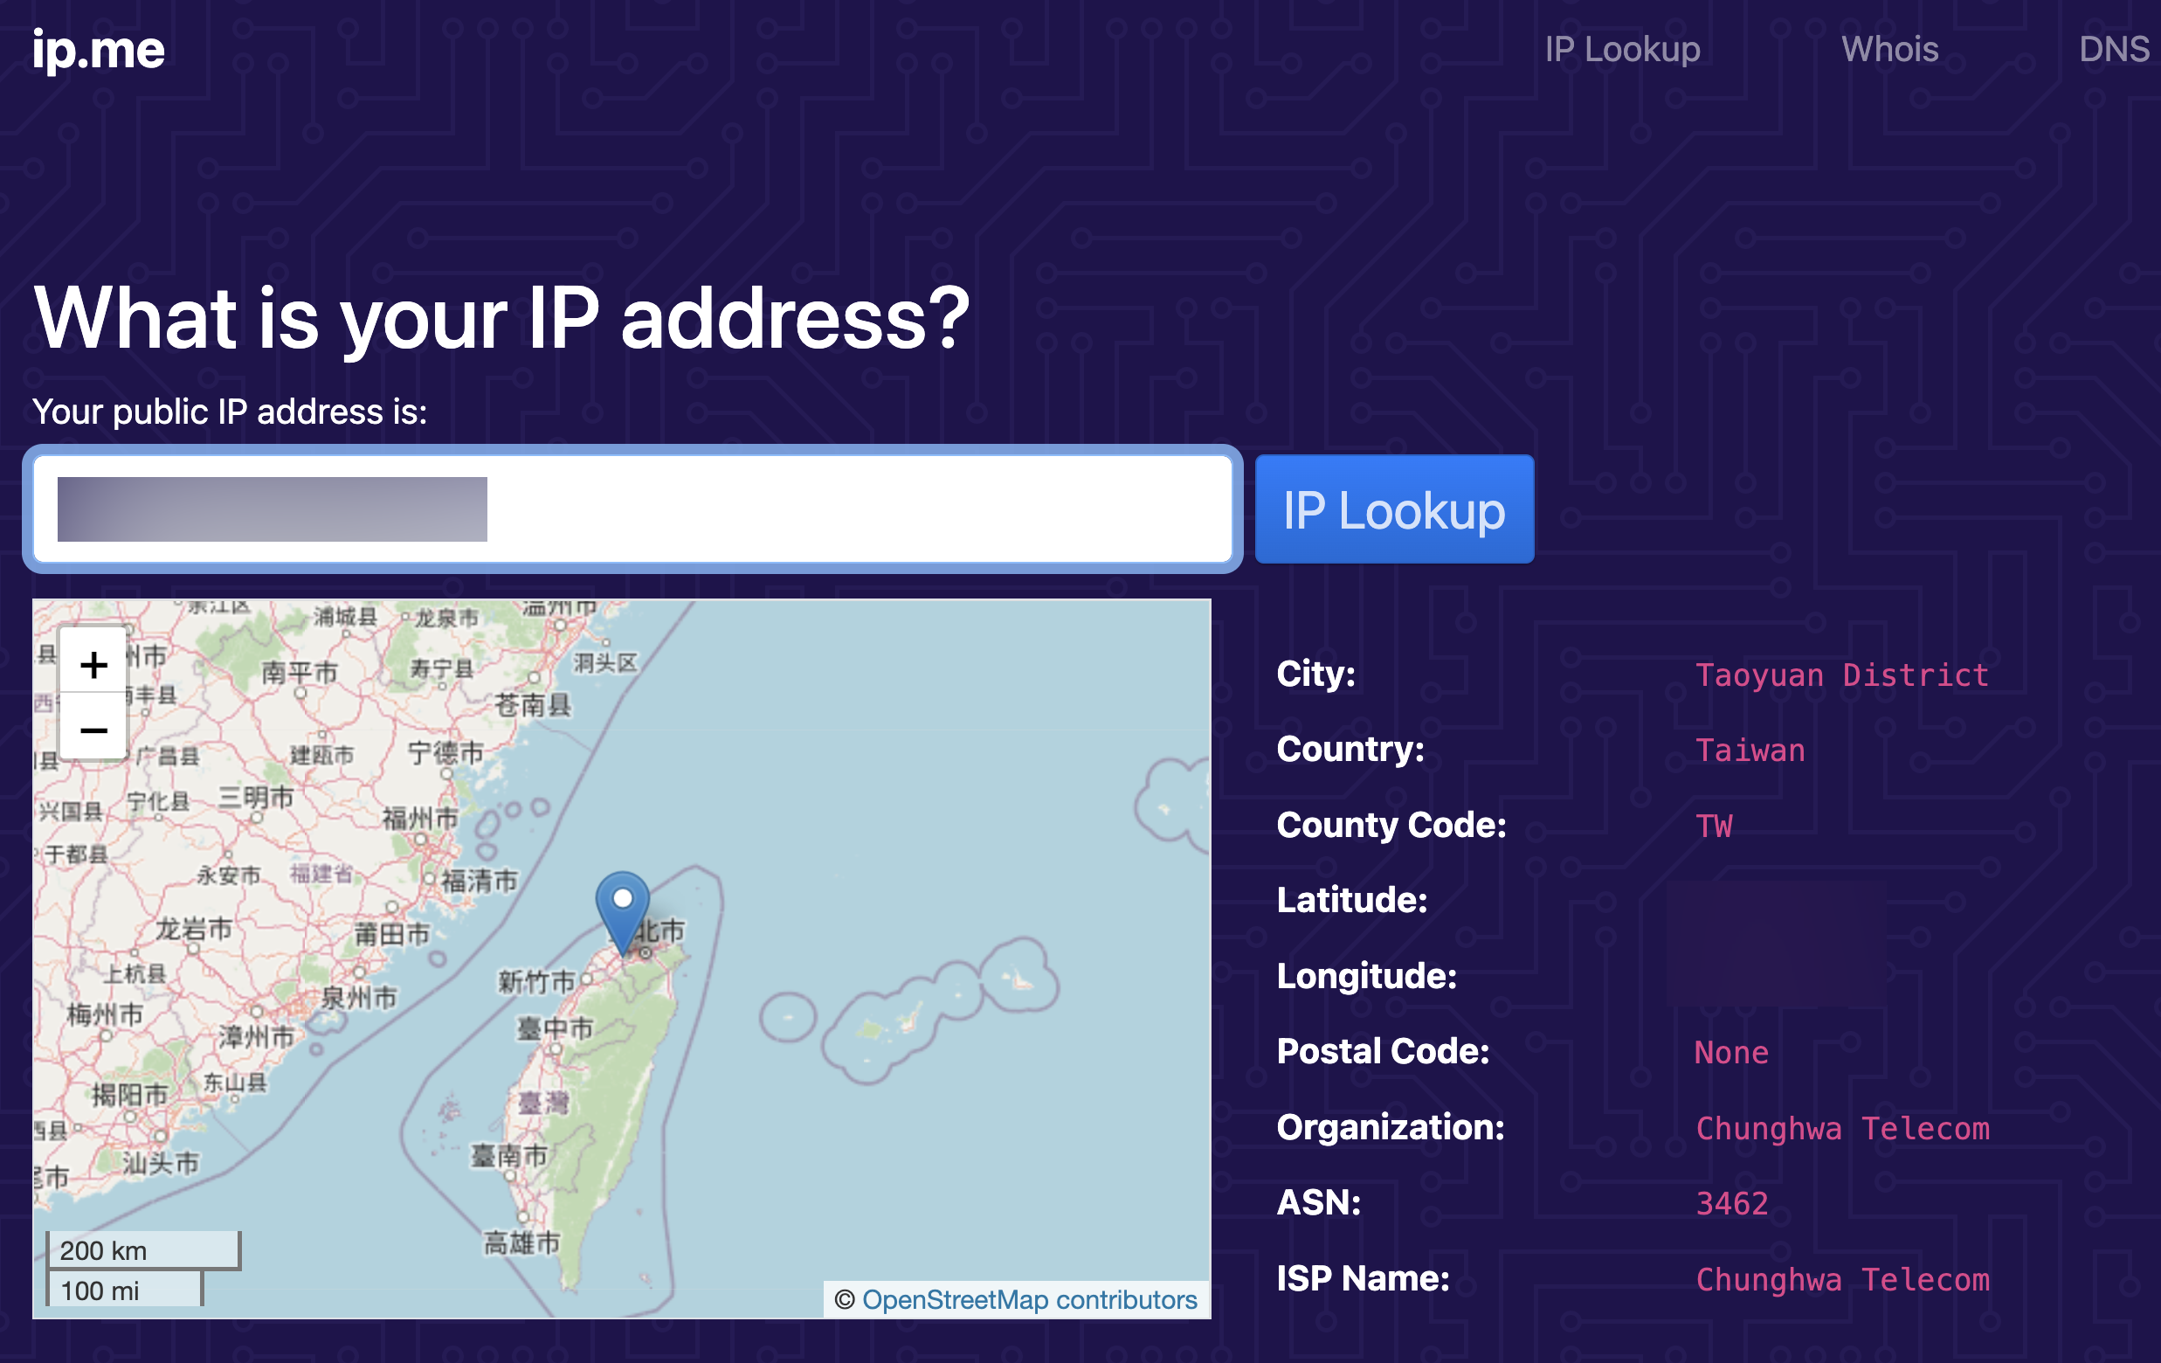Image resolution: width=2161 pixels, height=1363 pixels.
Task: Select the Taoyuan District city value
Action: [1841, 675]
